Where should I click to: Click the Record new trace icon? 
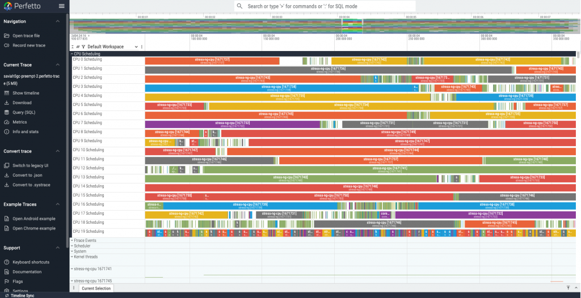point(7,45)
